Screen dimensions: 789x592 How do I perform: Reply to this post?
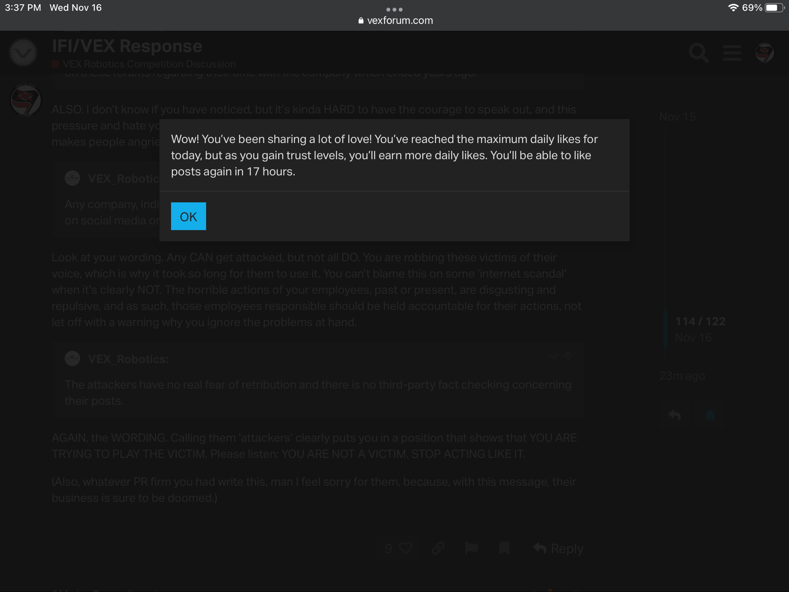(x=558, y=548)
